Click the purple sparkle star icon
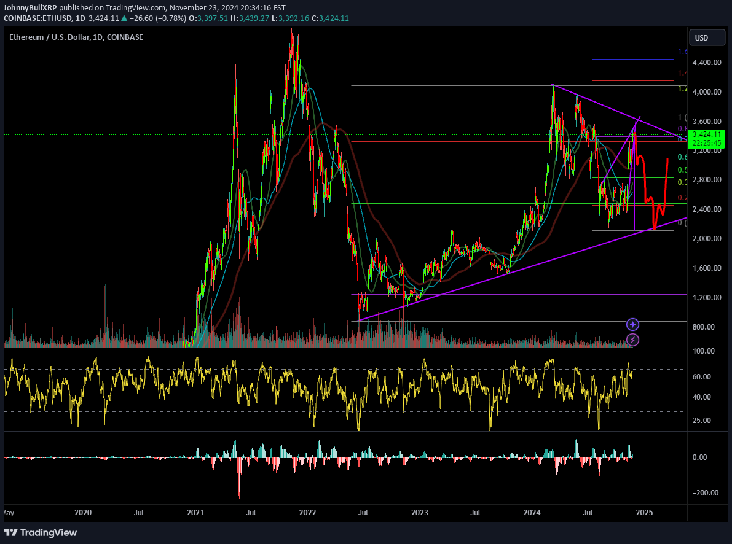Image resolution: width=732 pixels, height=544 pixels. point(632,324)
